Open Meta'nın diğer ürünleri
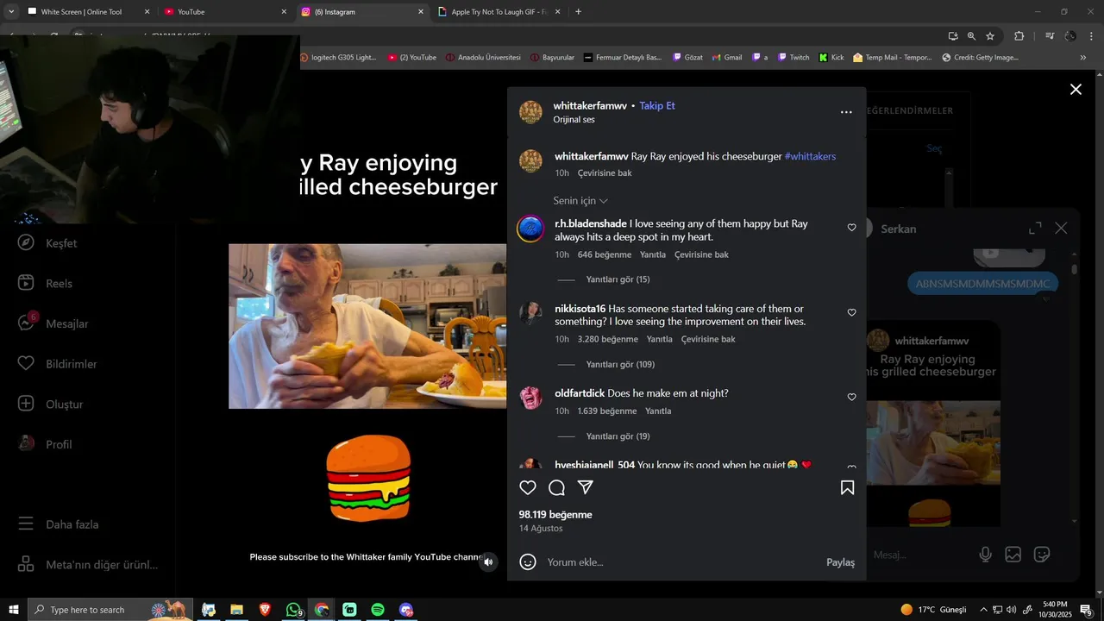This screenshot has height=621, width=1104. coord(88,565)
